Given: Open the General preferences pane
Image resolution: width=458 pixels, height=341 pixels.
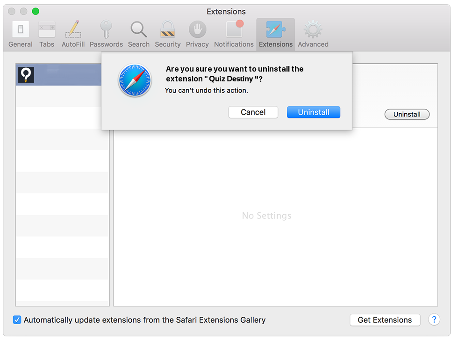Looking at the screenshot, I should 20,34.
